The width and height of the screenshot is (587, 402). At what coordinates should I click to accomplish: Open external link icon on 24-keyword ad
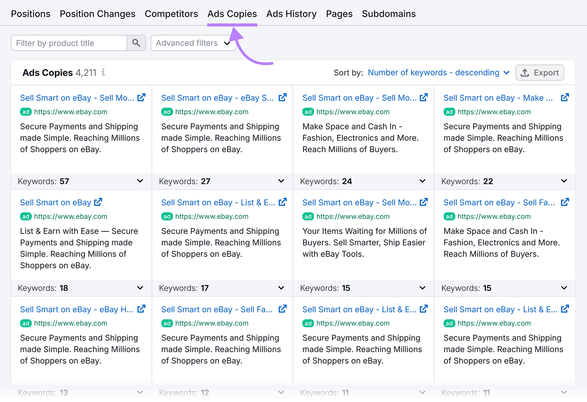pyautogui.click(x=424, y=97)
